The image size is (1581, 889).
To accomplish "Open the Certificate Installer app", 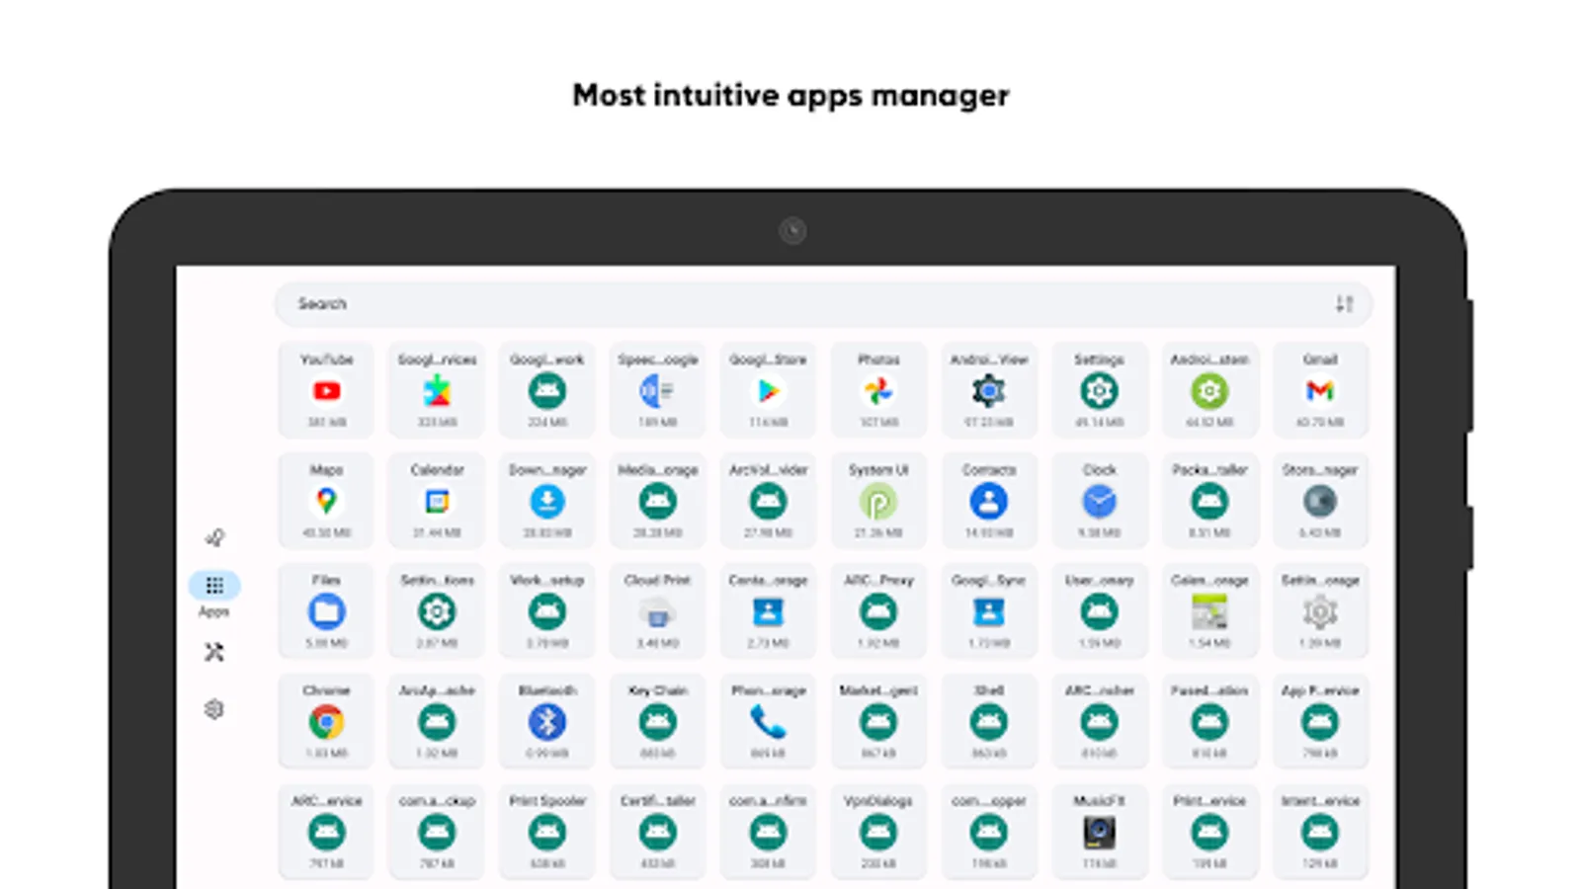I will pyautogui.click(x=657, y=833).
